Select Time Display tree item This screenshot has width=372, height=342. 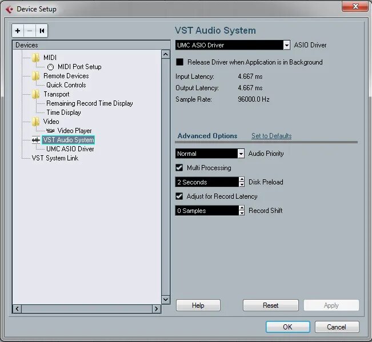tap(63, 112)
